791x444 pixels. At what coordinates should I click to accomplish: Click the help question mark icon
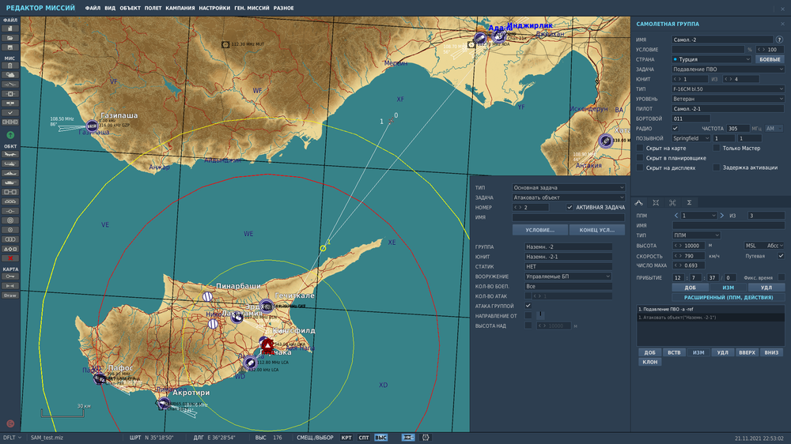pos(781,39)
